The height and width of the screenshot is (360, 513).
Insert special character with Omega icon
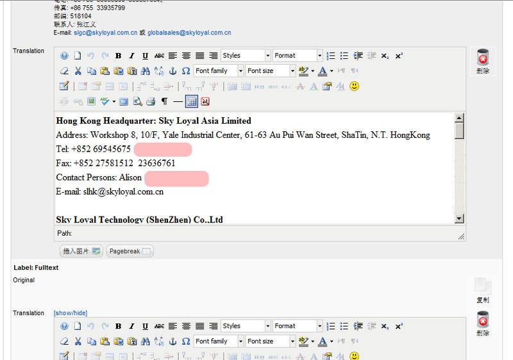click(186, 71)
